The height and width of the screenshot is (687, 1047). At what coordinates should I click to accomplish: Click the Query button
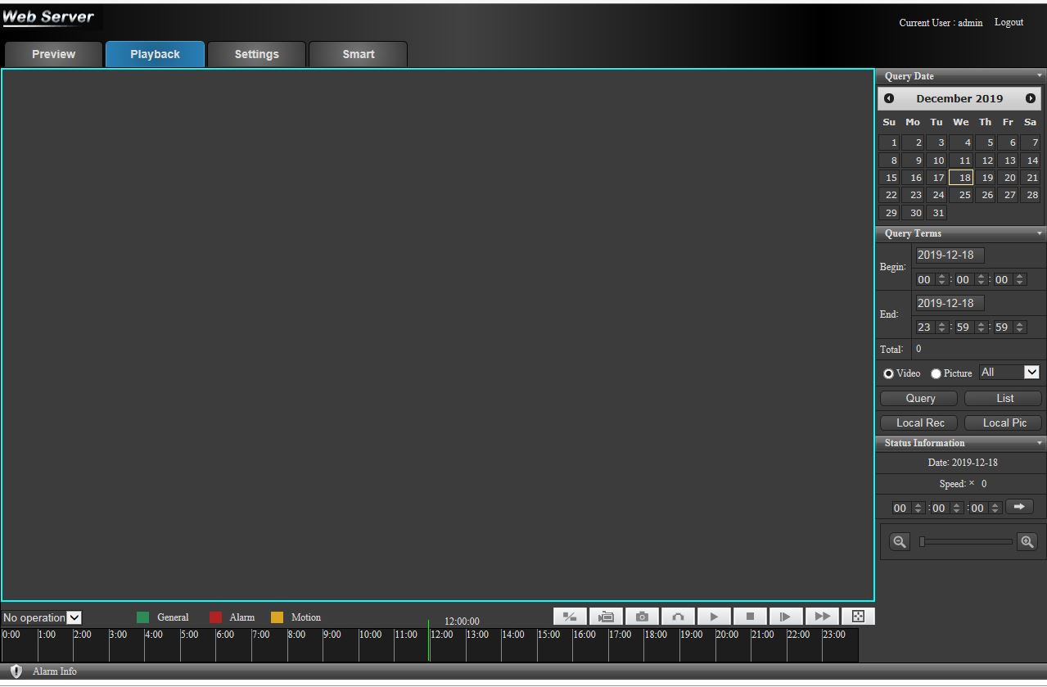coord(920,398)
